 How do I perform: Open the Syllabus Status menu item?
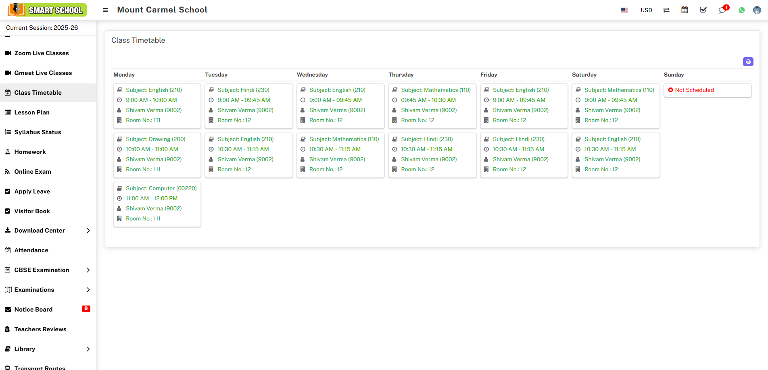pyautogui.click(x=38, y=132)
